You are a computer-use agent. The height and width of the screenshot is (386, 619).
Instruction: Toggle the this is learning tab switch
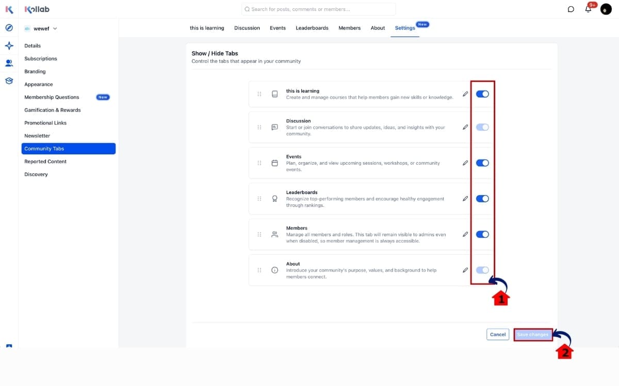pyautogui.click(x=482, y=94)
